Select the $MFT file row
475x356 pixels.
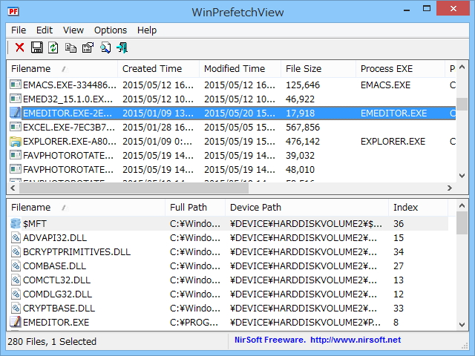pyautogui.click(x=228, y=223)
